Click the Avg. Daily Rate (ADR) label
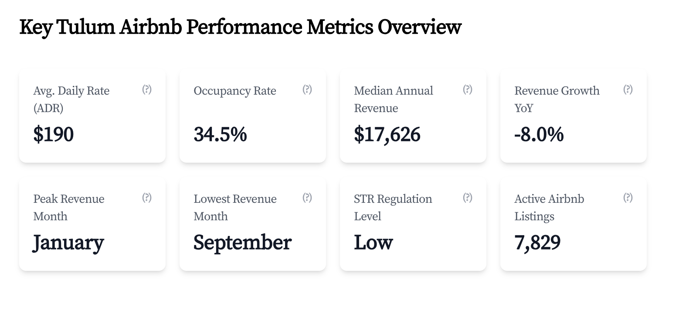The height and width of the screenshot is (321, 679). (x=71, y=99)
